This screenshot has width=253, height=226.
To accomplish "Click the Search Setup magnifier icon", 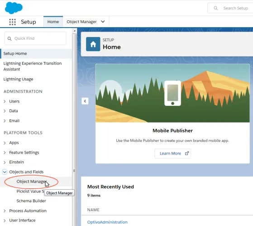I will click(215, 8).
